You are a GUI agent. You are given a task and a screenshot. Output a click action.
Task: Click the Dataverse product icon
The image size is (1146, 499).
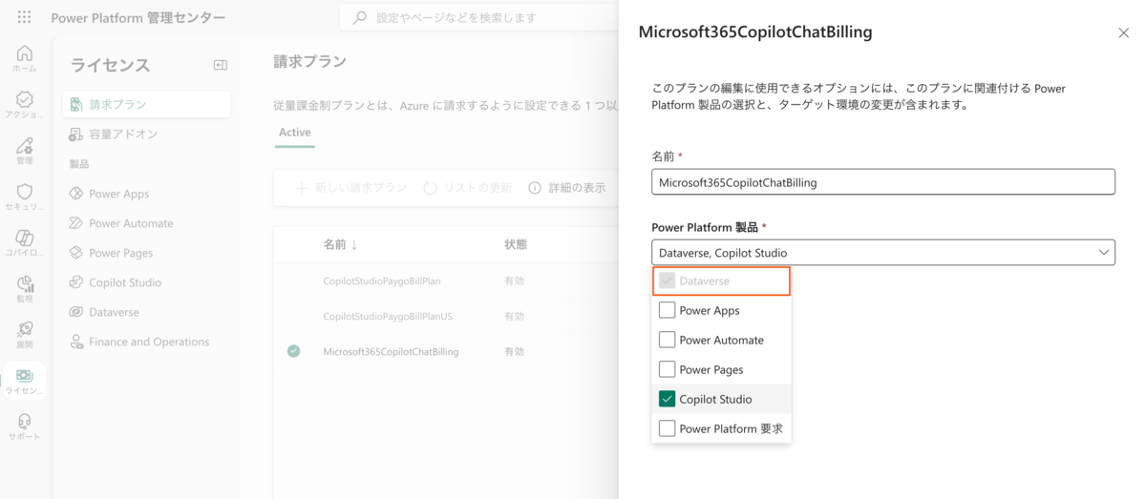76,312
